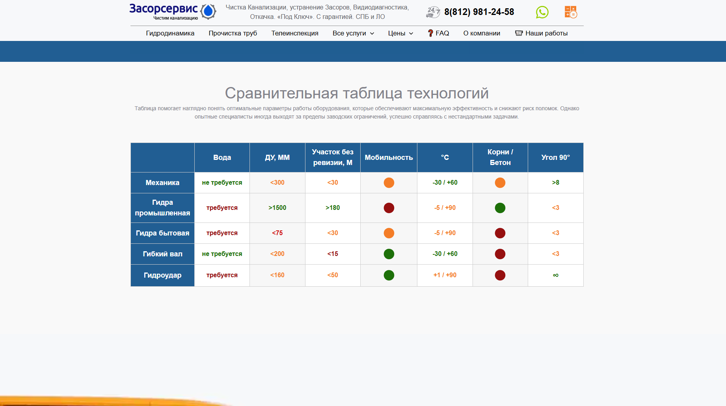Click the +1 / +90 temperature value
Image resolution: width=726 pixels, height=406 pixels.
445,275
